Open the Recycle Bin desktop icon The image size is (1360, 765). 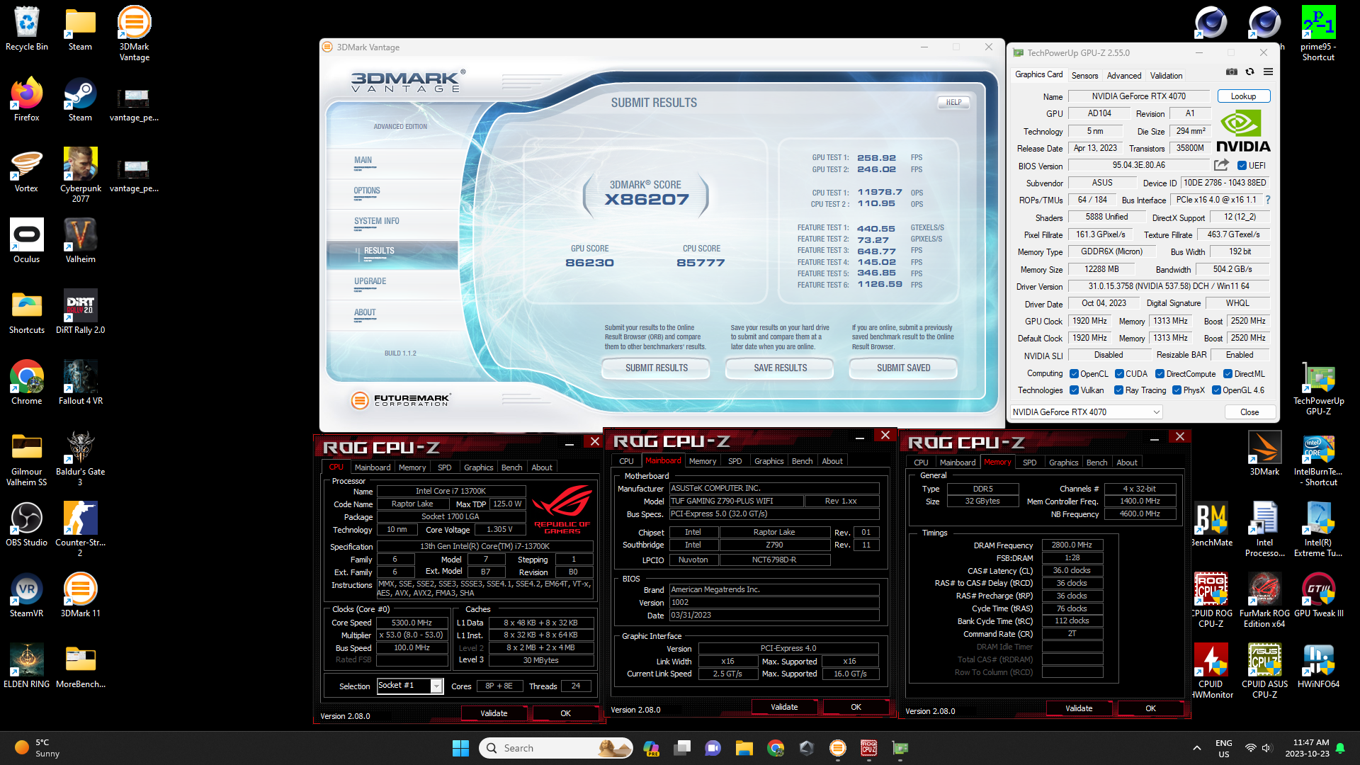[x=27, y=29]
